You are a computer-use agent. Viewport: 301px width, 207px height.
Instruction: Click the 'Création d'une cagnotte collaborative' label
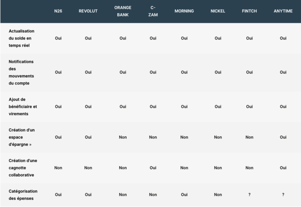(x=23, y=168)
